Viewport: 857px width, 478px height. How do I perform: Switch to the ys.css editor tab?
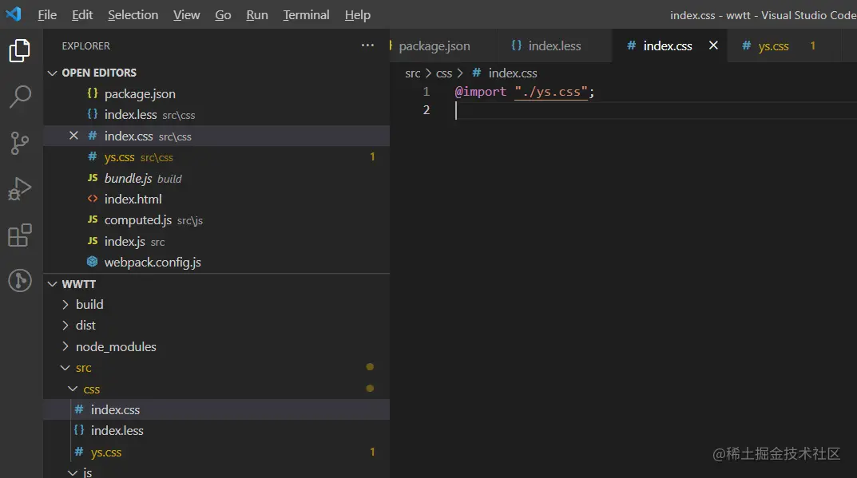773,46
